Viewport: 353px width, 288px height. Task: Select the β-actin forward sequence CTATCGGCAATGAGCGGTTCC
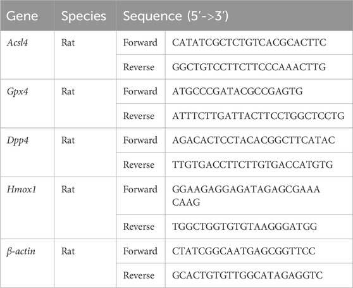pos(244,251)
